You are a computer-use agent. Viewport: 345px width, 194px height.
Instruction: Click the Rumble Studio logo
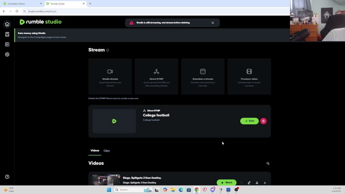pos(40,22)
